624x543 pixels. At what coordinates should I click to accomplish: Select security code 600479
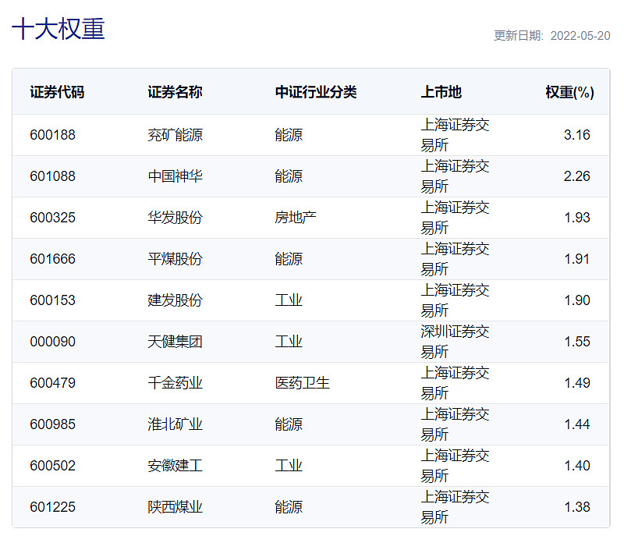click(52, 383)
